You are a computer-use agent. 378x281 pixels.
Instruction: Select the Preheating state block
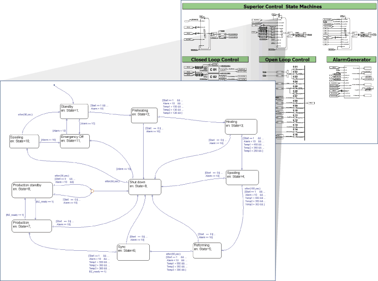click(x=145, y=115)
